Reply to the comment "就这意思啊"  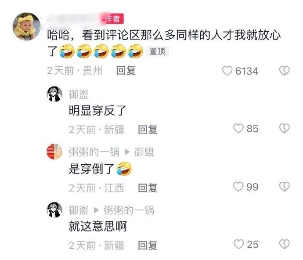[x=148, y=246]
